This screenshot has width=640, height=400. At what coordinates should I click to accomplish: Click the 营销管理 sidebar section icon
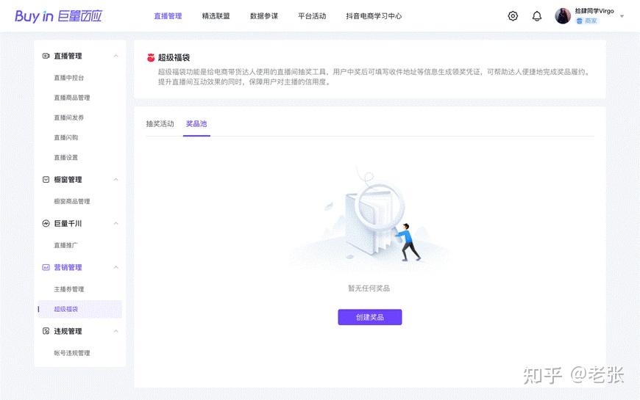pyautogui.click(x=46, y=267)
